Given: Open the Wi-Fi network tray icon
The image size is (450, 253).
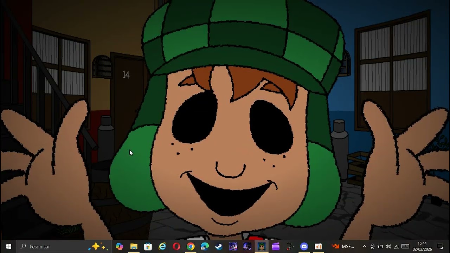Looking at the screenshot, I should point(397,247).
